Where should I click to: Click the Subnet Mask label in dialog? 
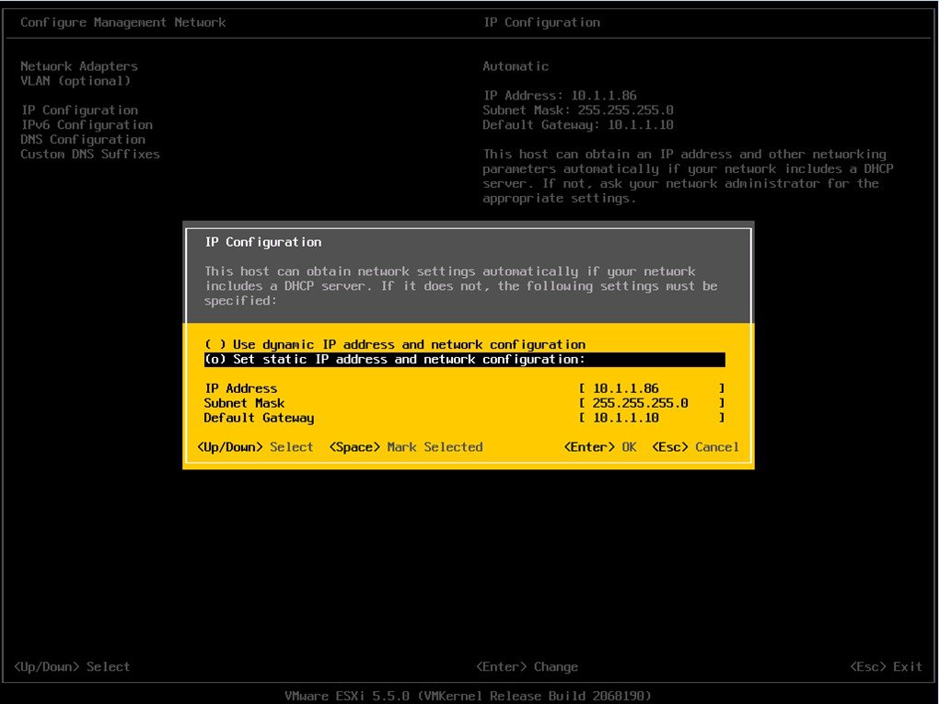(244, 403)
